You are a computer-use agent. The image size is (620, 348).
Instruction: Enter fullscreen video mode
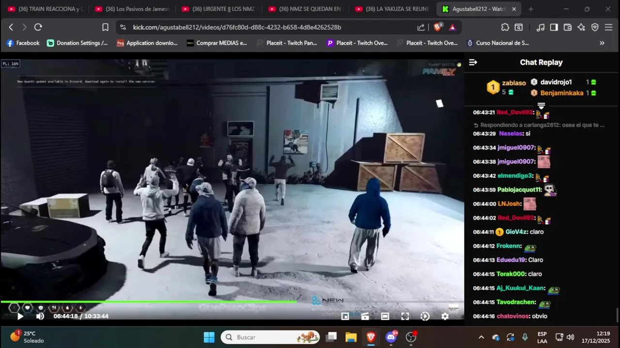pyautogui.click(x=405, y=316)
